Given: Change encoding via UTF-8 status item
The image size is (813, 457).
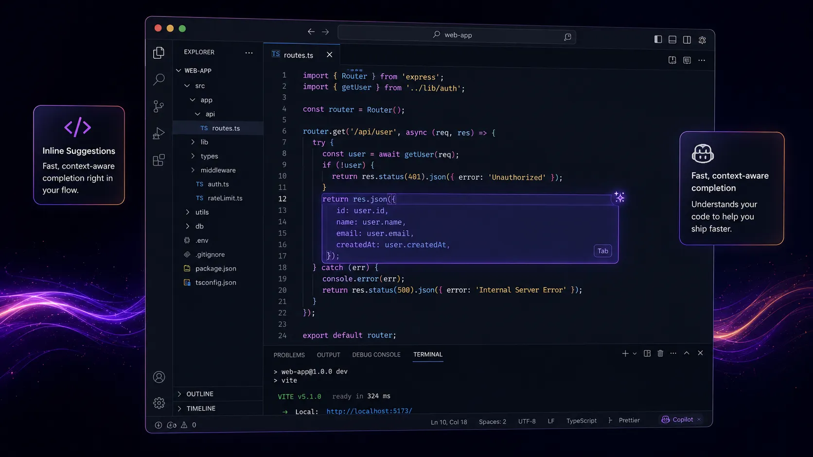Looking at the screenshot, I should click(x=527, y=421).
